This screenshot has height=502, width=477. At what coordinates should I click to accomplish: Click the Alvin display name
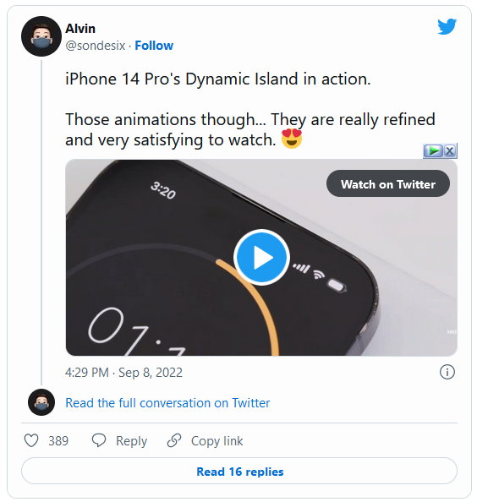tap(80, 29)
